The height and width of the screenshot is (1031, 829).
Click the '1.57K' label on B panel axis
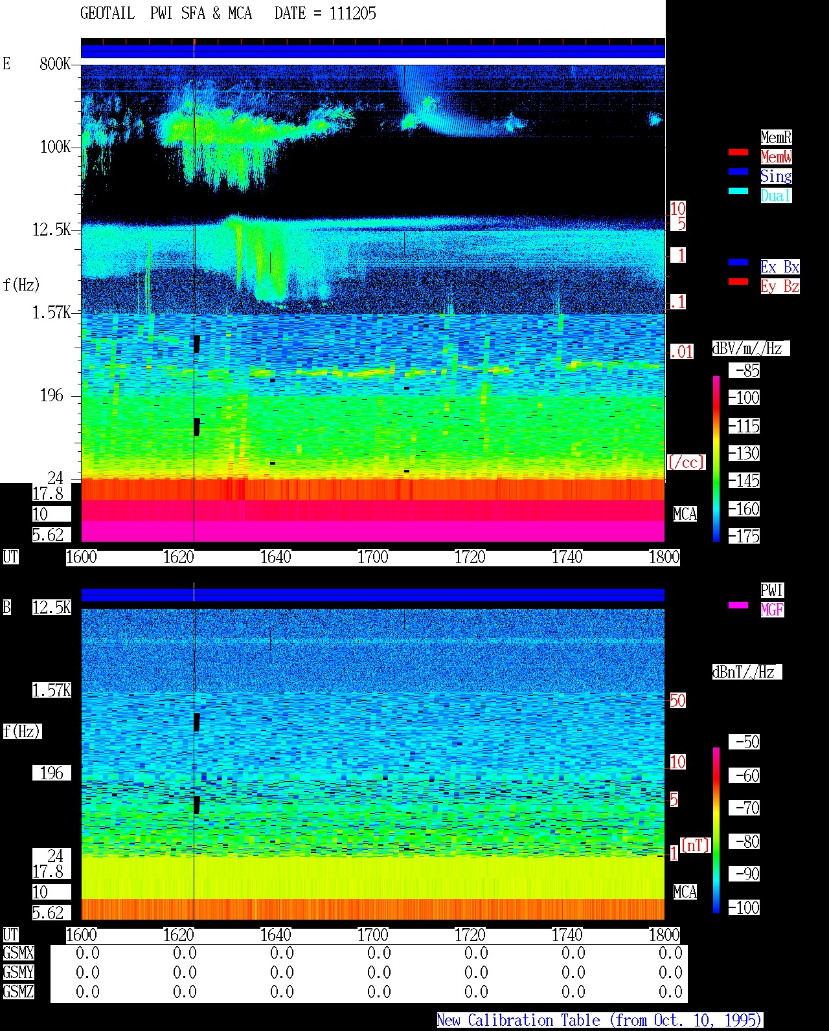point(52,691)
